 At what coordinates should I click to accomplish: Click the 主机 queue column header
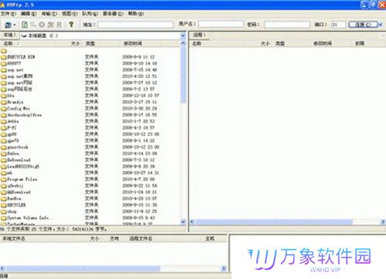(210, 239)
